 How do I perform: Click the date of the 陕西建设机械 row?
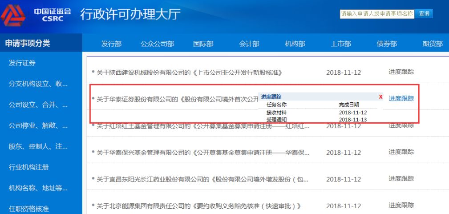pos(344,73)
